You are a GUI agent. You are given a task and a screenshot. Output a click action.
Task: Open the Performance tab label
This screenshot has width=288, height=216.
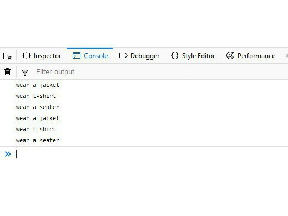point(256,56)
